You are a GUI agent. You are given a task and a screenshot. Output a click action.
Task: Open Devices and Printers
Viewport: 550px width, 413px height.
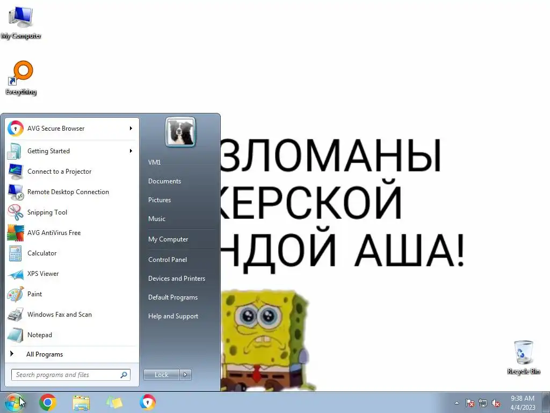(176, 279)
